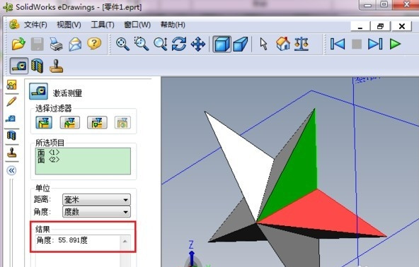Toggle the Measure tool in second toolbar
This screenshot has width=419, height=267.
(x=19, y=66)
